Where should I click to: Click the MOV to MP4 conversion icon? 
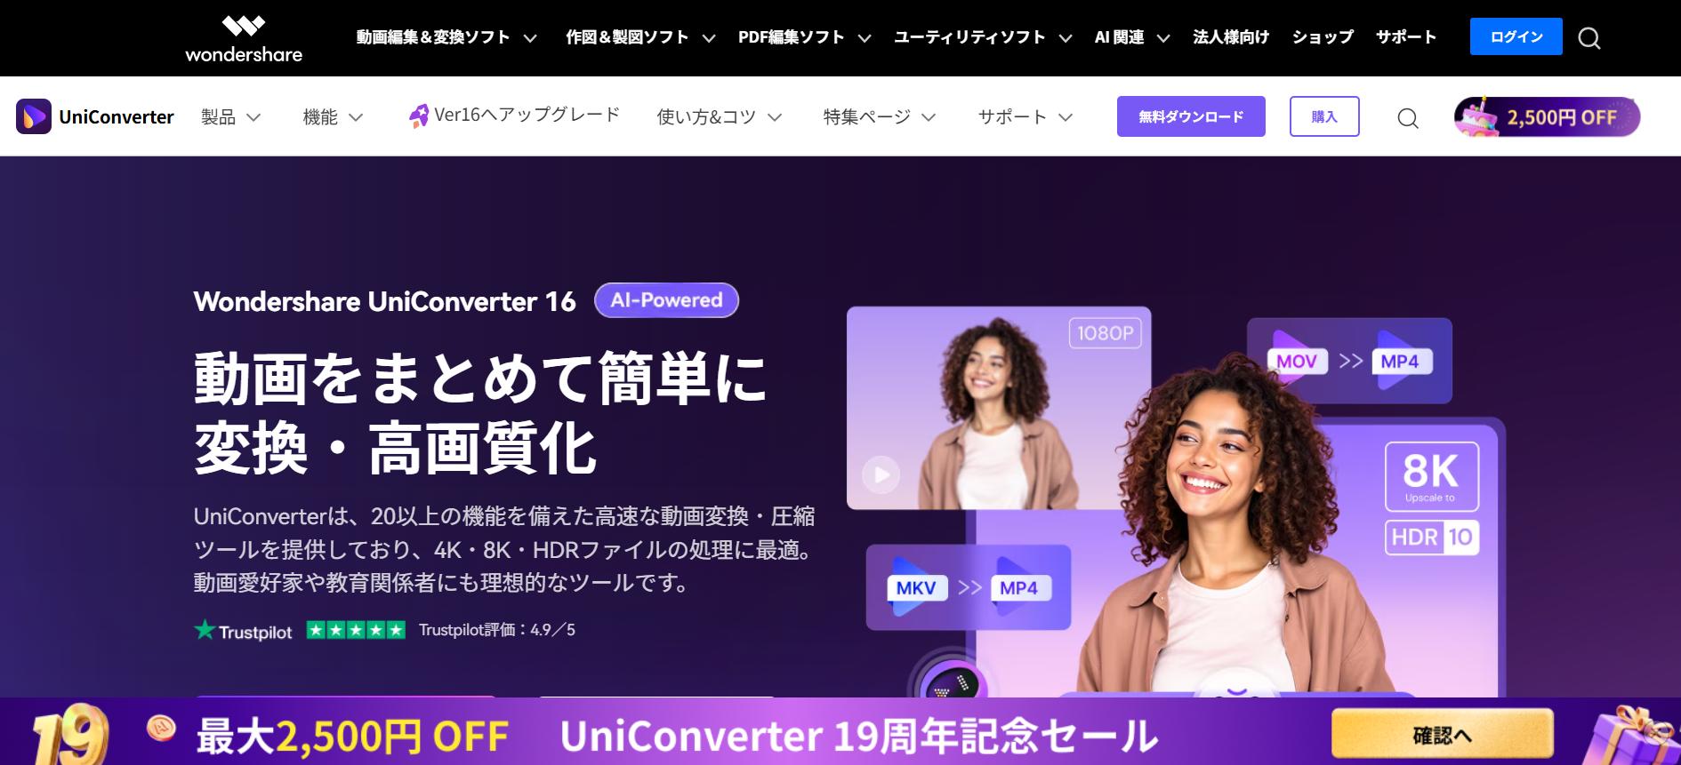(1349, 361)
